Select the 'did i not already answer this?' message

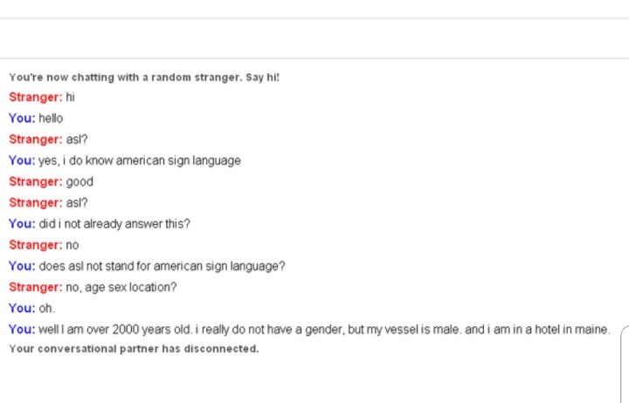(114, 224)
